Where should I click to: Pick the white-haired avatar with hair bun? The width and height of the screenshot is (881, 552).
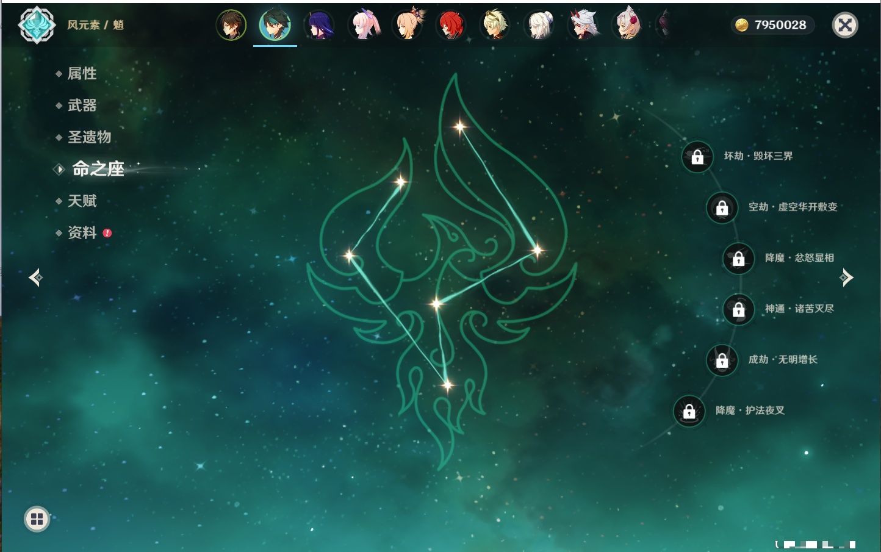click(x=539, y=25)
